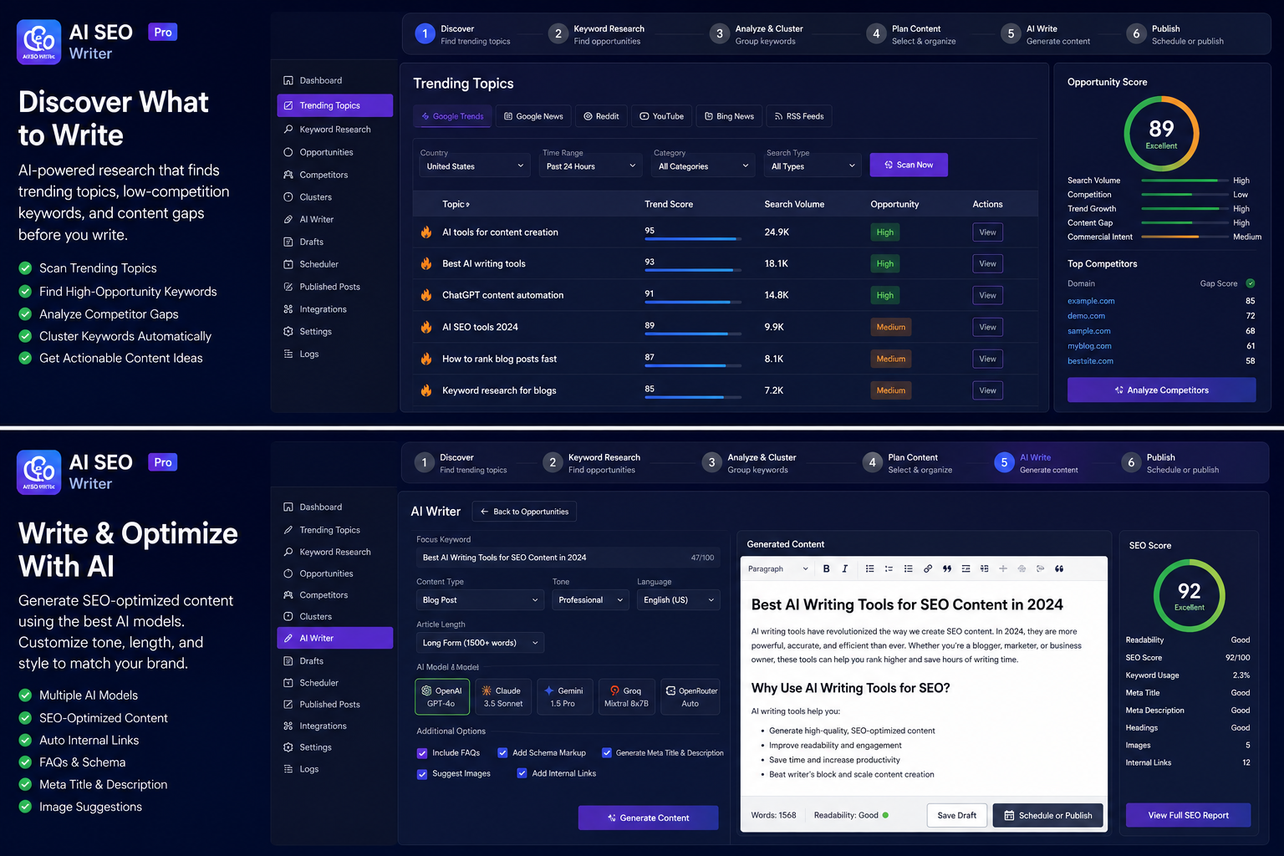Click the Scan Now button
1284x856 pixels.
909,165
